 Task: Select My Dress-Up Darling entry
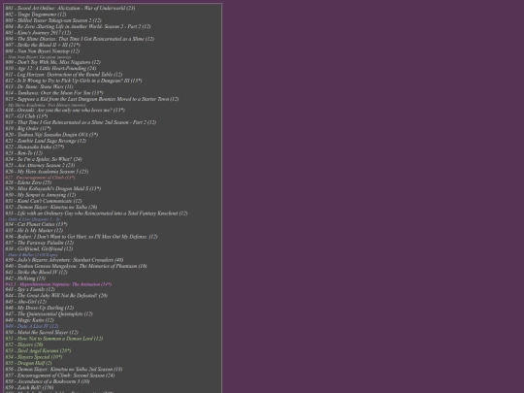coord(40,308)
